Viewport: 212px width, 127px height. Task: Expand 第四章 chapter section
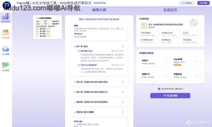75,102
